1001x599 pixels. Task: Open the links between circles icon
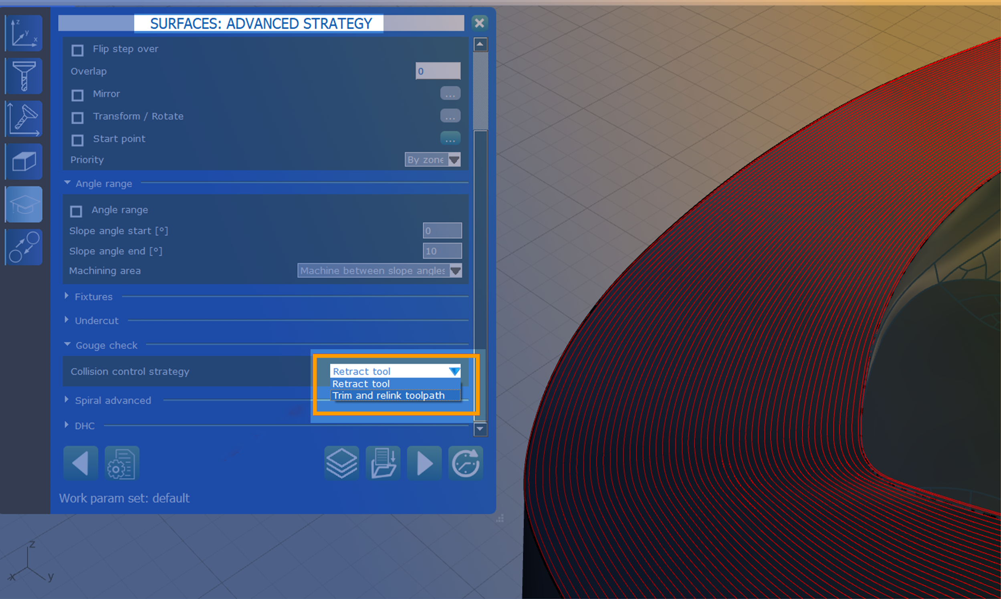click(x=24, y=247)
